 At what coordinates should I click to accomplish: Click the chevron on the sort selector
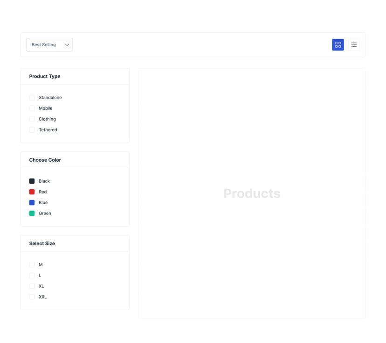click(67, 44)
